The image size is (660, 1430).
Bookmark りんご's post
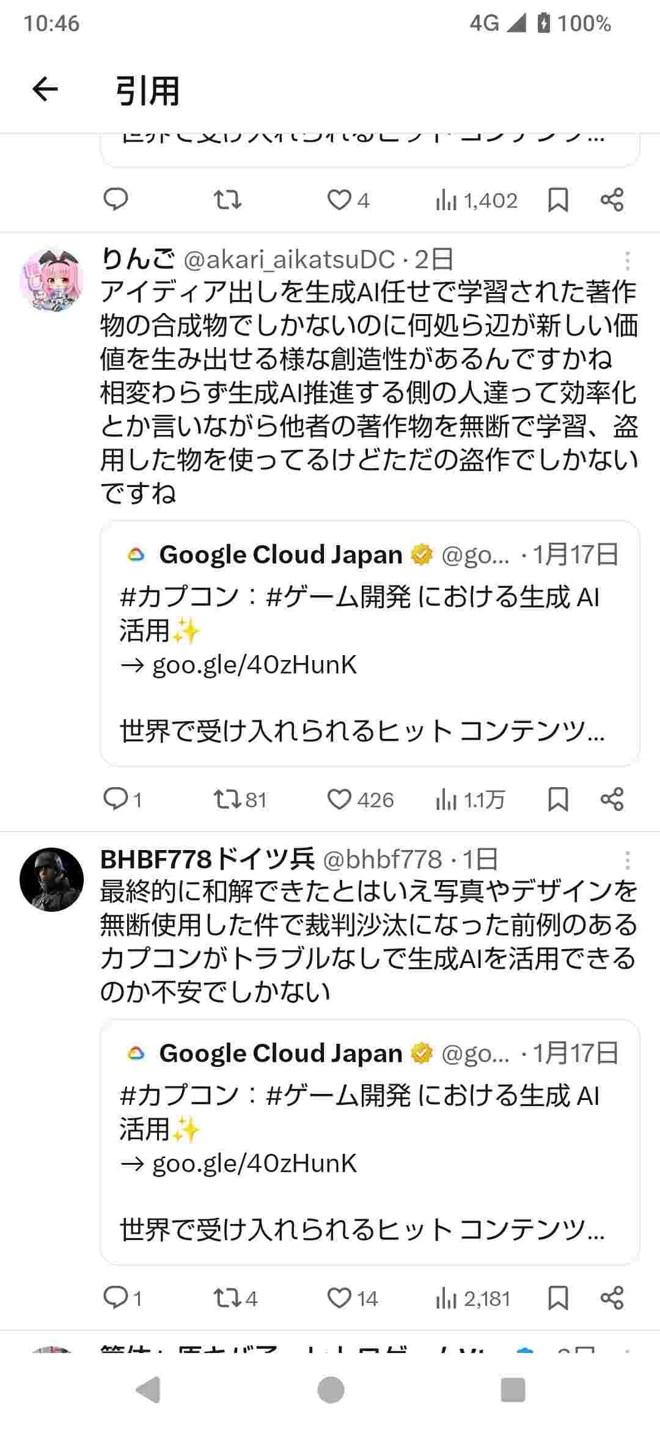(558, 799)
